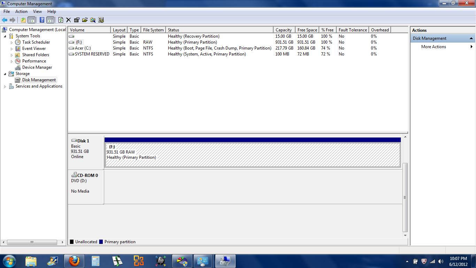Viewport: 476px width, 268px height.
Task: Click the Open folder icon in the toolbar
Action: click(x=85, y=20)
